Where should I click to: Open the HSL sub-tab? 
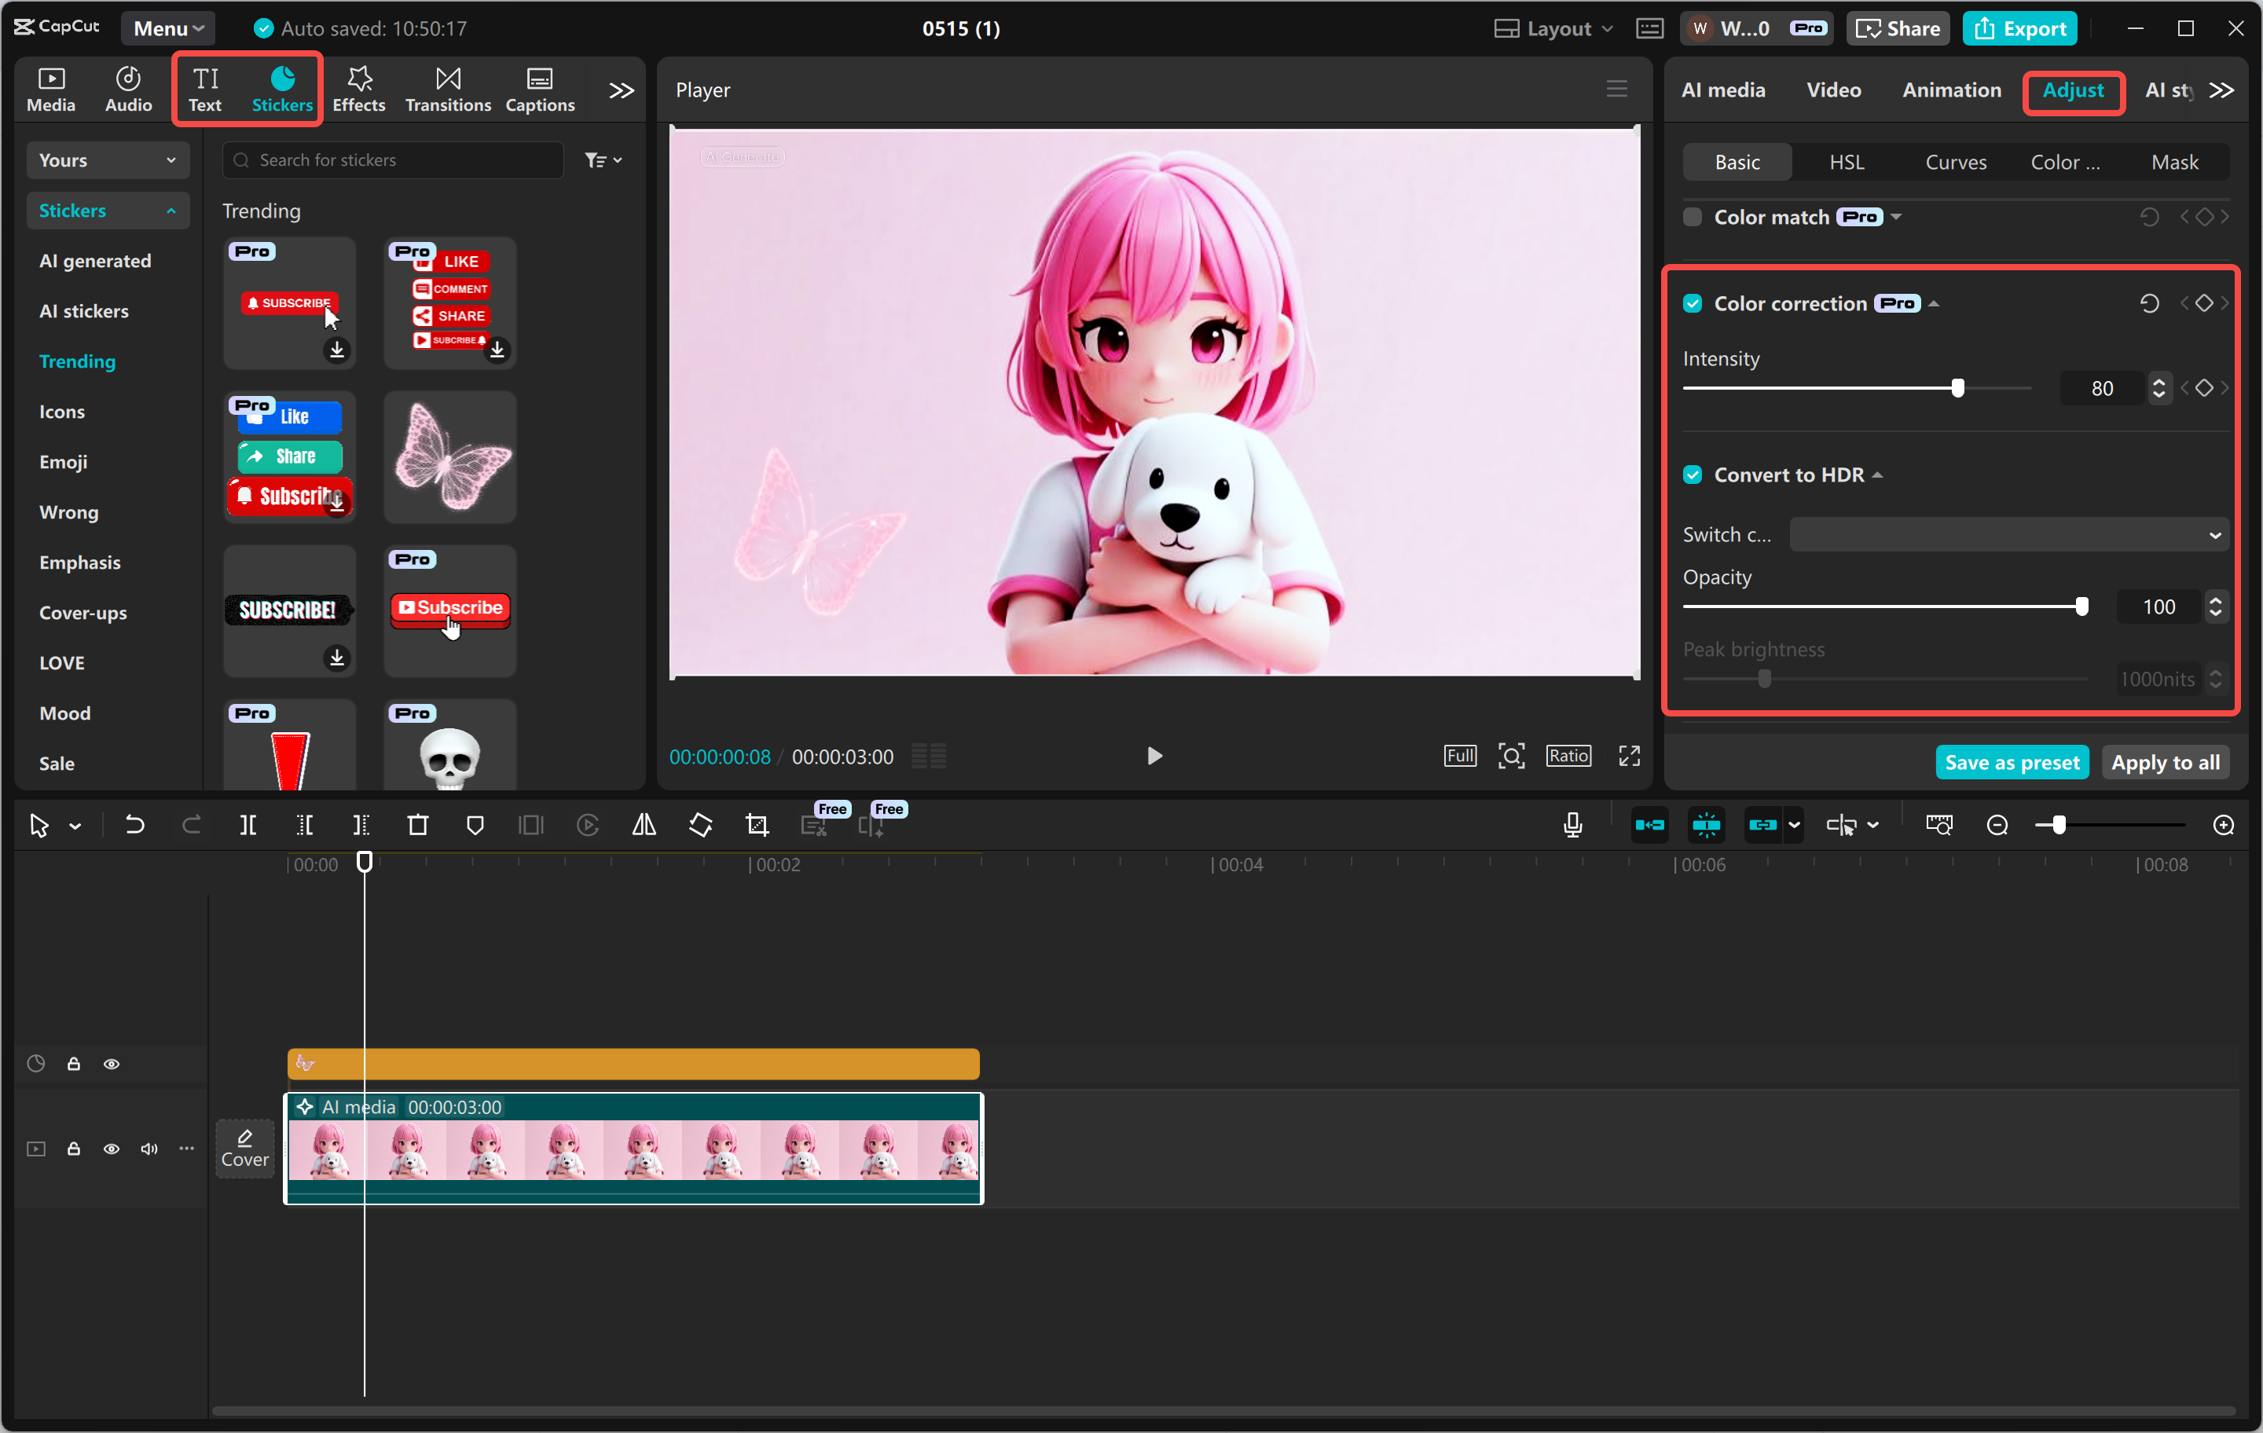(x=1846, y=162)
